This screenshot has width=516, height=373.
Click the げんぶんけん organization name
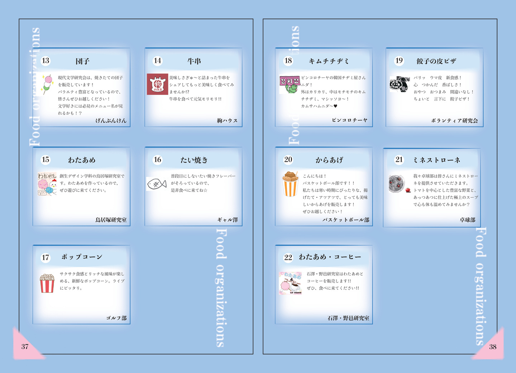[x=111, y=121]
